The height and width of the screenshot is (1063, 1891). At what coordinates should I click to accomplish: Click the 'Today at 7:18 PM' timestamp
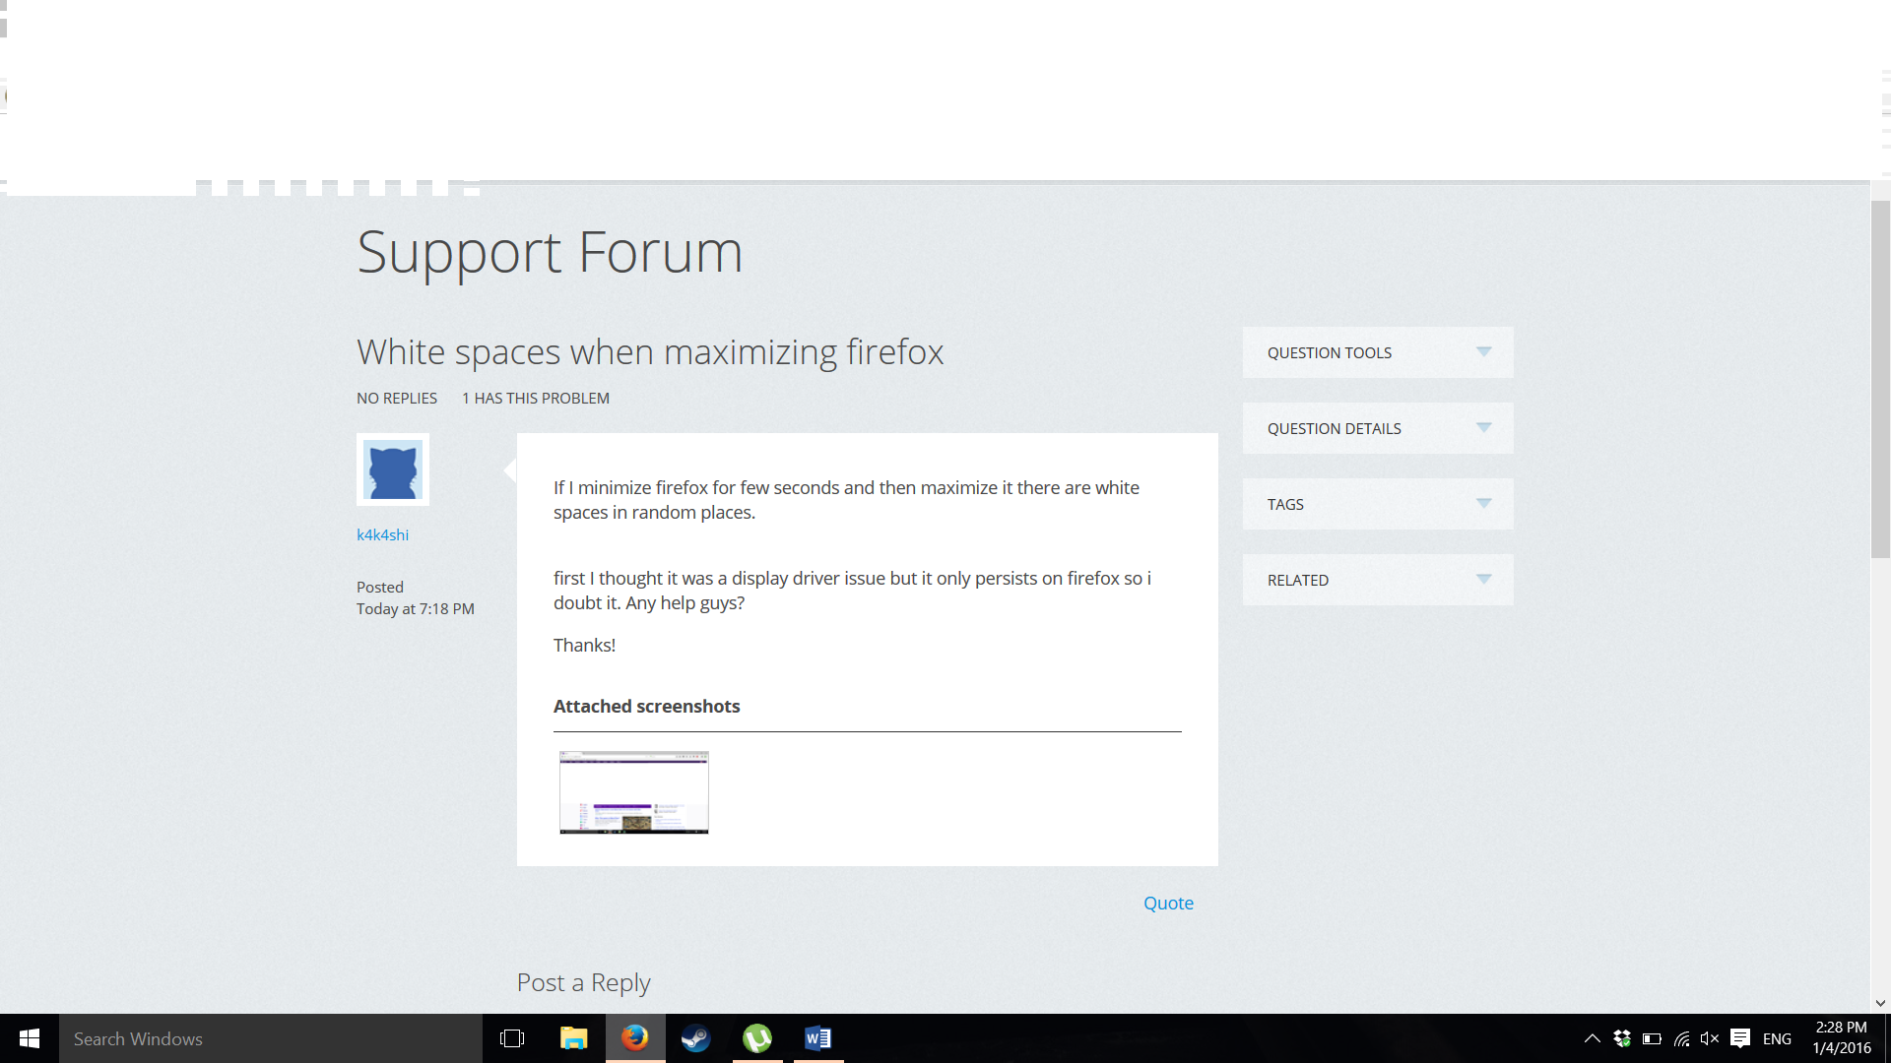click(x=416, y=608)
